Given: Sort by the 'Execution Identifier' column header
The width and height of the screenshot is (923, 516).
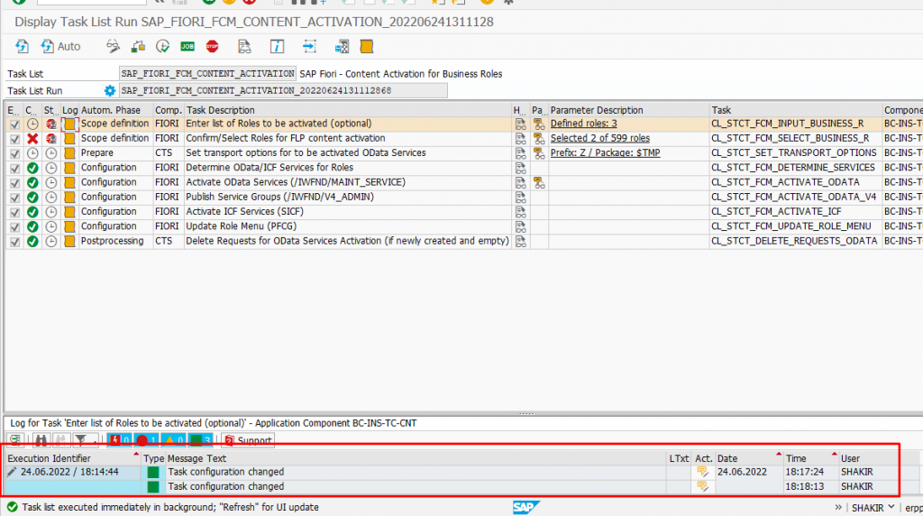Looking at the screenshot, I should (72, 458).
